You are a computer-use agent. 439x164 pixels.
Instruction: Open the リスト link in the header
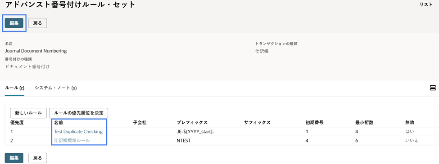tap(426, 5)
